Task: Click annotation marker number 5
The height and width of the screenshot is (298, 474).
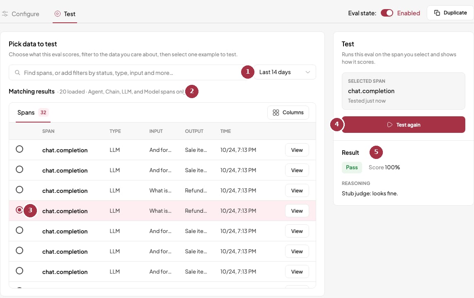Action: coord(376,152)
